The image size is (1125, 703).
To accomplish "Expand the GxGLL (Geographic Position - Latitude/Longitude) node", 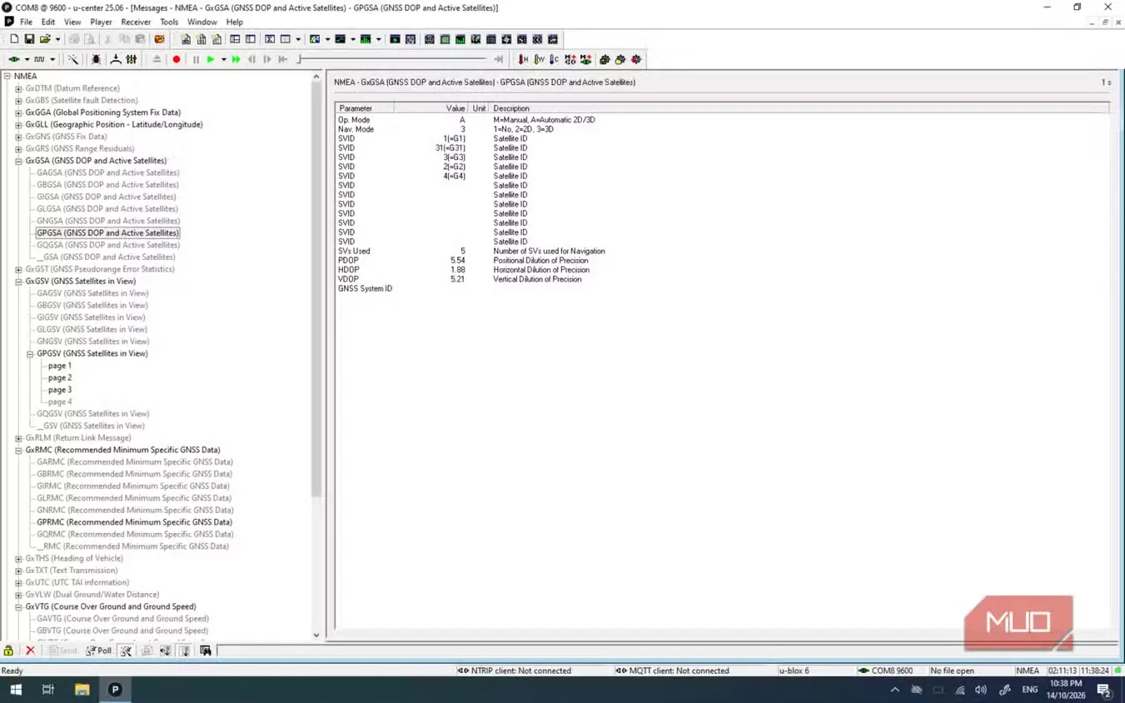I will pos(18,125).
